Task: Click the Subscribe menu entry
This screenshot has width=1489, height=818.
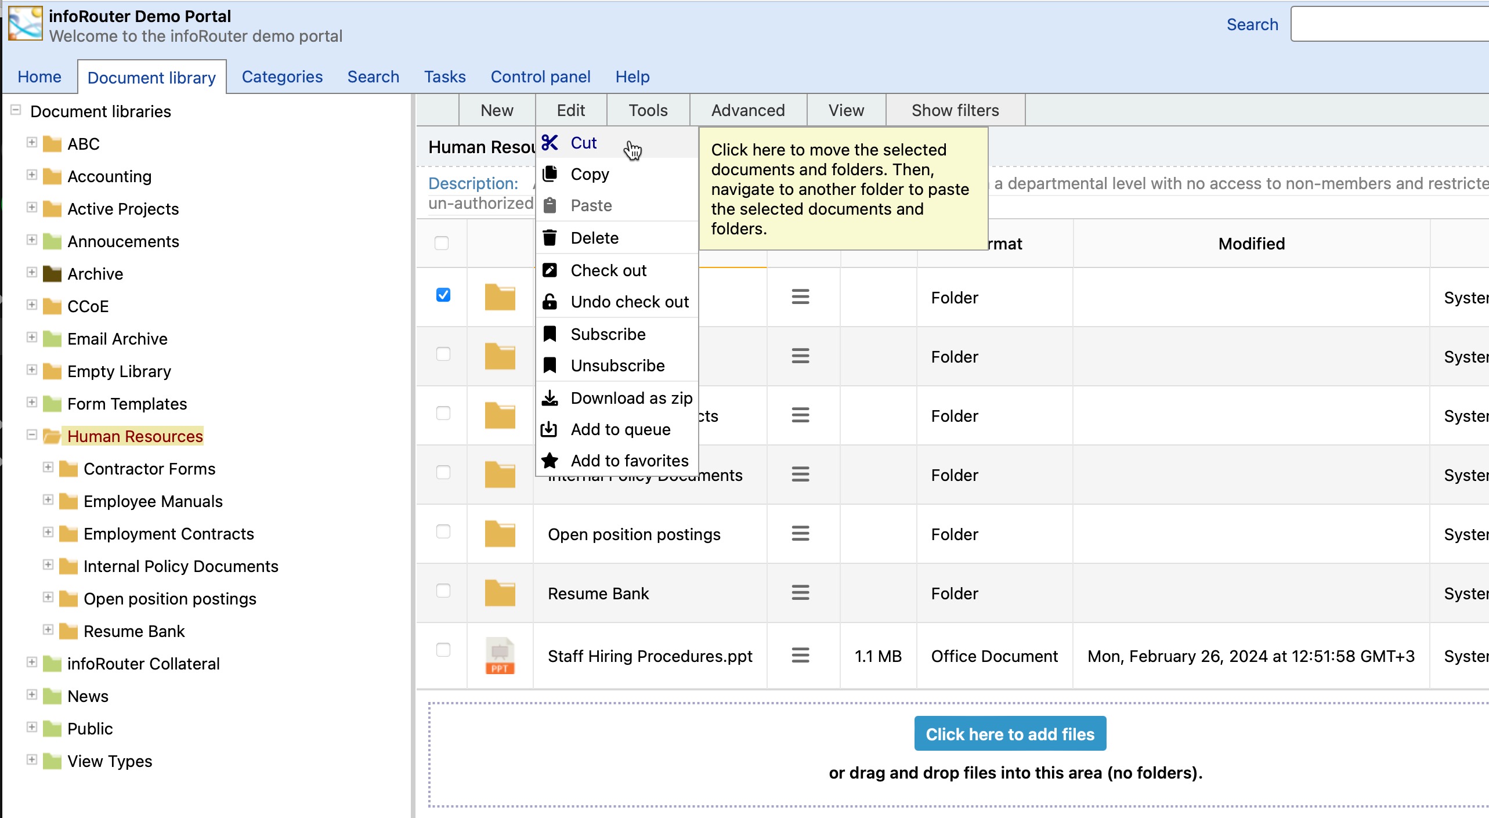Action: pyautogui.click(x=608, y=334)
